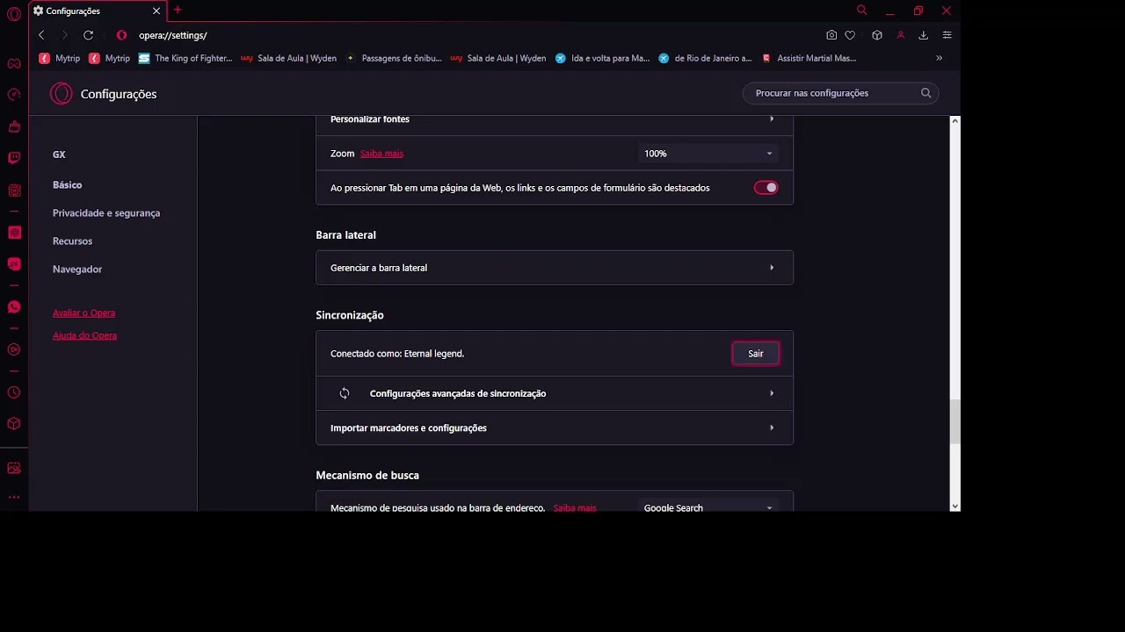Open Passagens de ônibus bookmark
The image size is (1125, 632).
[x=394, y=58]
